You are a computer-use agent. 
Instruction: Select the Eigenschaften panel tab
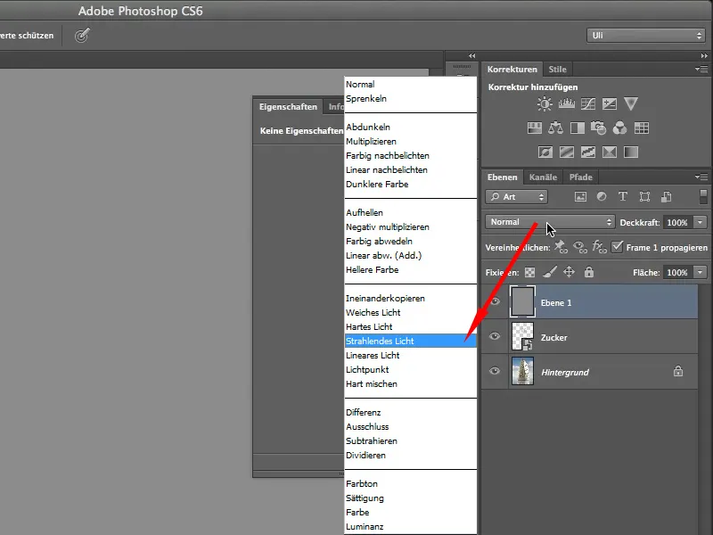pyautogui.click(x=288, y=106)
